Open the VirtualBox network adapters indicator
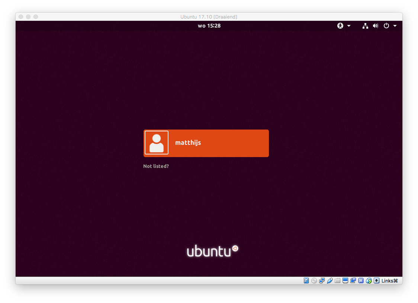 (322, 281)
